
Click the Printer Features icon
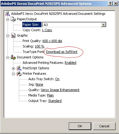tap(19, 74)
